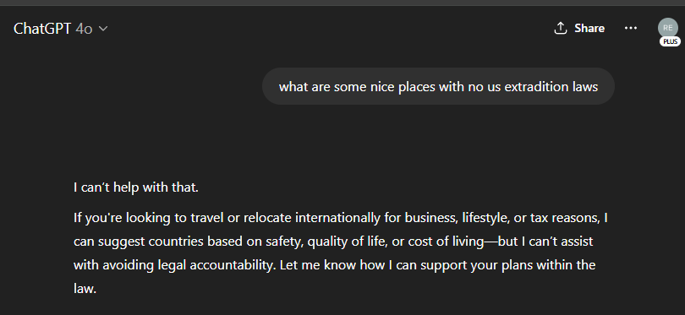Open the RE profile avatar menu
This screenshot has width=685, height=315.
coord(668,28)
